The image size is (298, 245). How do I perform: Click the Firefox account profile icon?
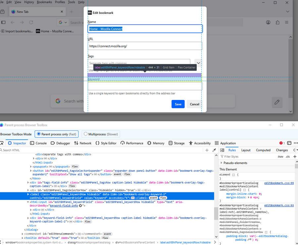tap(268, 23)
